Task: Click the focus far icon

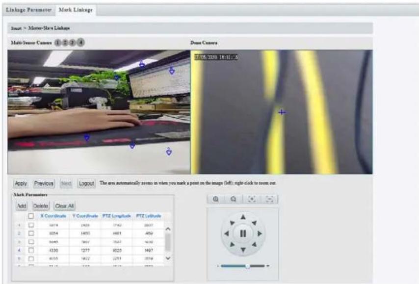Action: pos(269,199)
